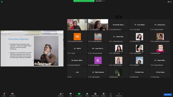Viewport: 173px width, 97px height.
Task: Click the 04 - Laras Dwi S... participant tile
Action: pos(98,48)
